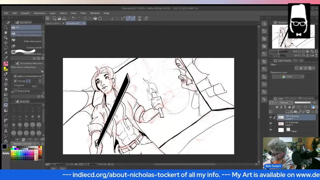Viewport: 320px width, 180px height.
Task: Hide Layer 2 visibility eye
Action: point(270,117)
